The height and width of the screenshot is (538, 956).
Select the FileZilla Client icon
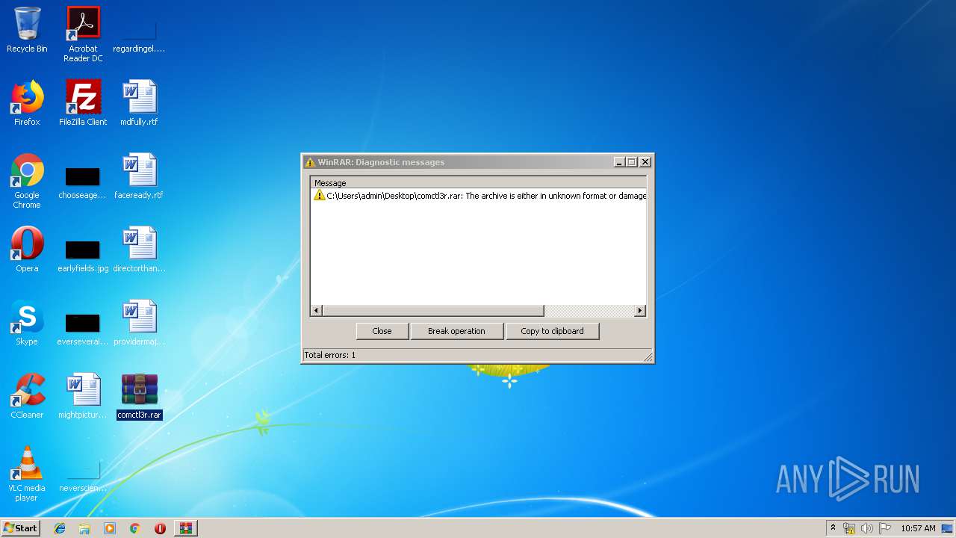tap(83, 103)
